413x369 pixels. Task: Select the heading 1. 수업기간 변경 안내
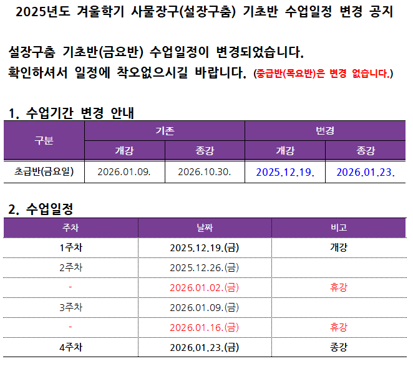70,113
